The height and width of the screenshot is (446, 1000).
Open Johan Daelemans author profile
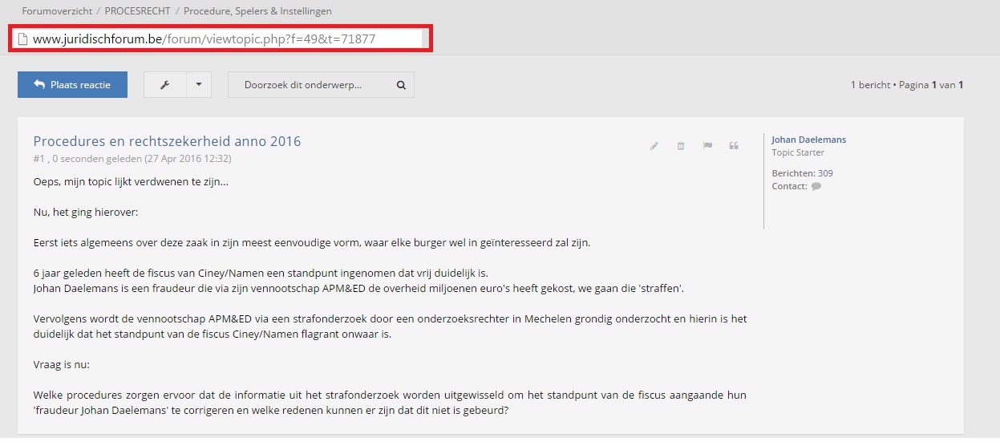(808, 140)
